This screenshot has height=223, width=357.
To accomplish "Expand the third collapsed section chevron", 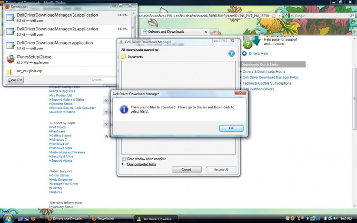I will pos(106,124).
